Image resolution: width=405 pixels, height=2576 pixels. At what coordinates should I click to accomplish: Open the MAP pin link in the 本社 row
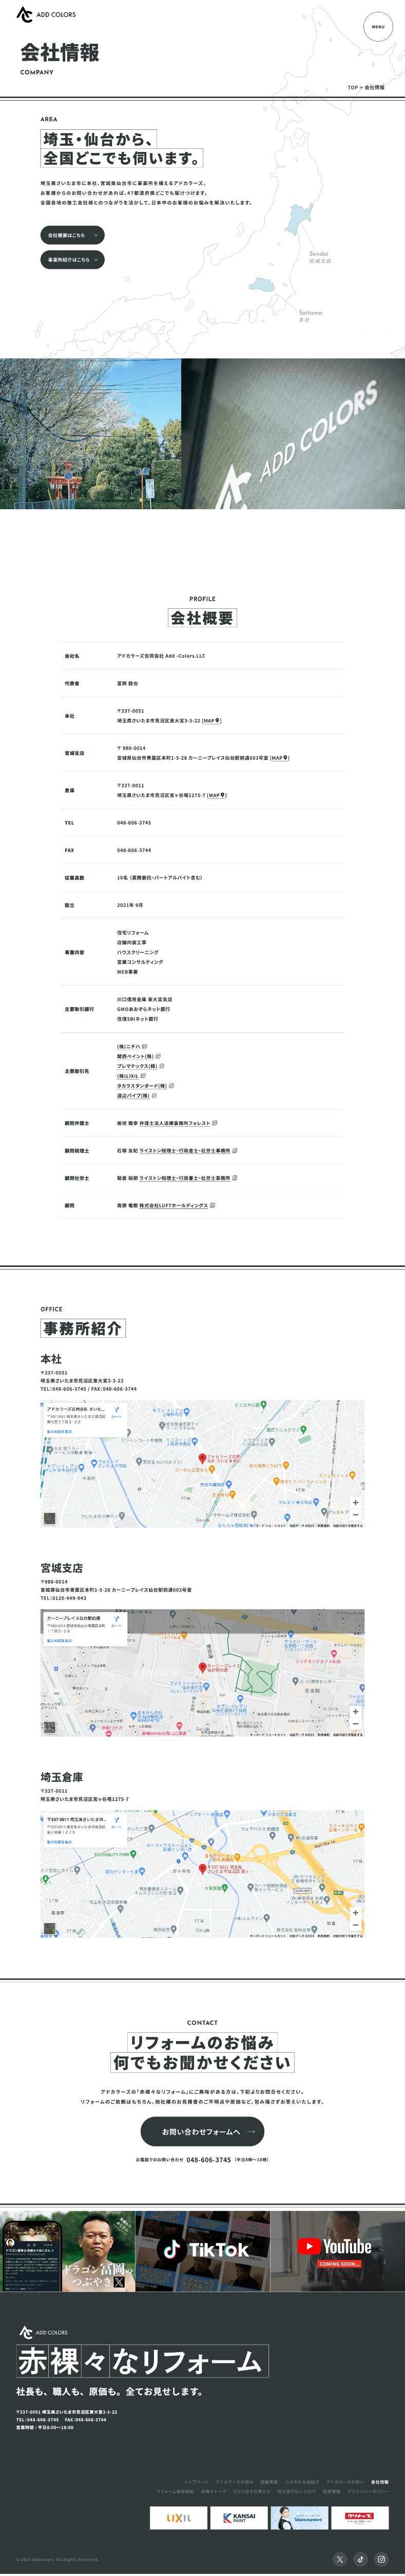[x=212, y=720]
